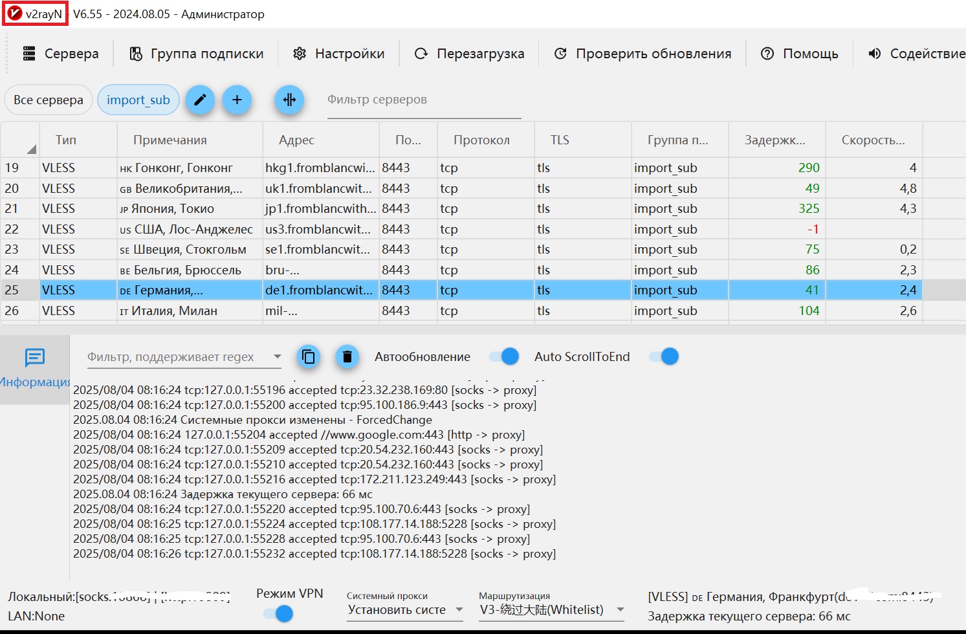The width and height of the screenshot is (966, 634).
Task: Click the pencil edit subscription icon
Action: point(200,100)
